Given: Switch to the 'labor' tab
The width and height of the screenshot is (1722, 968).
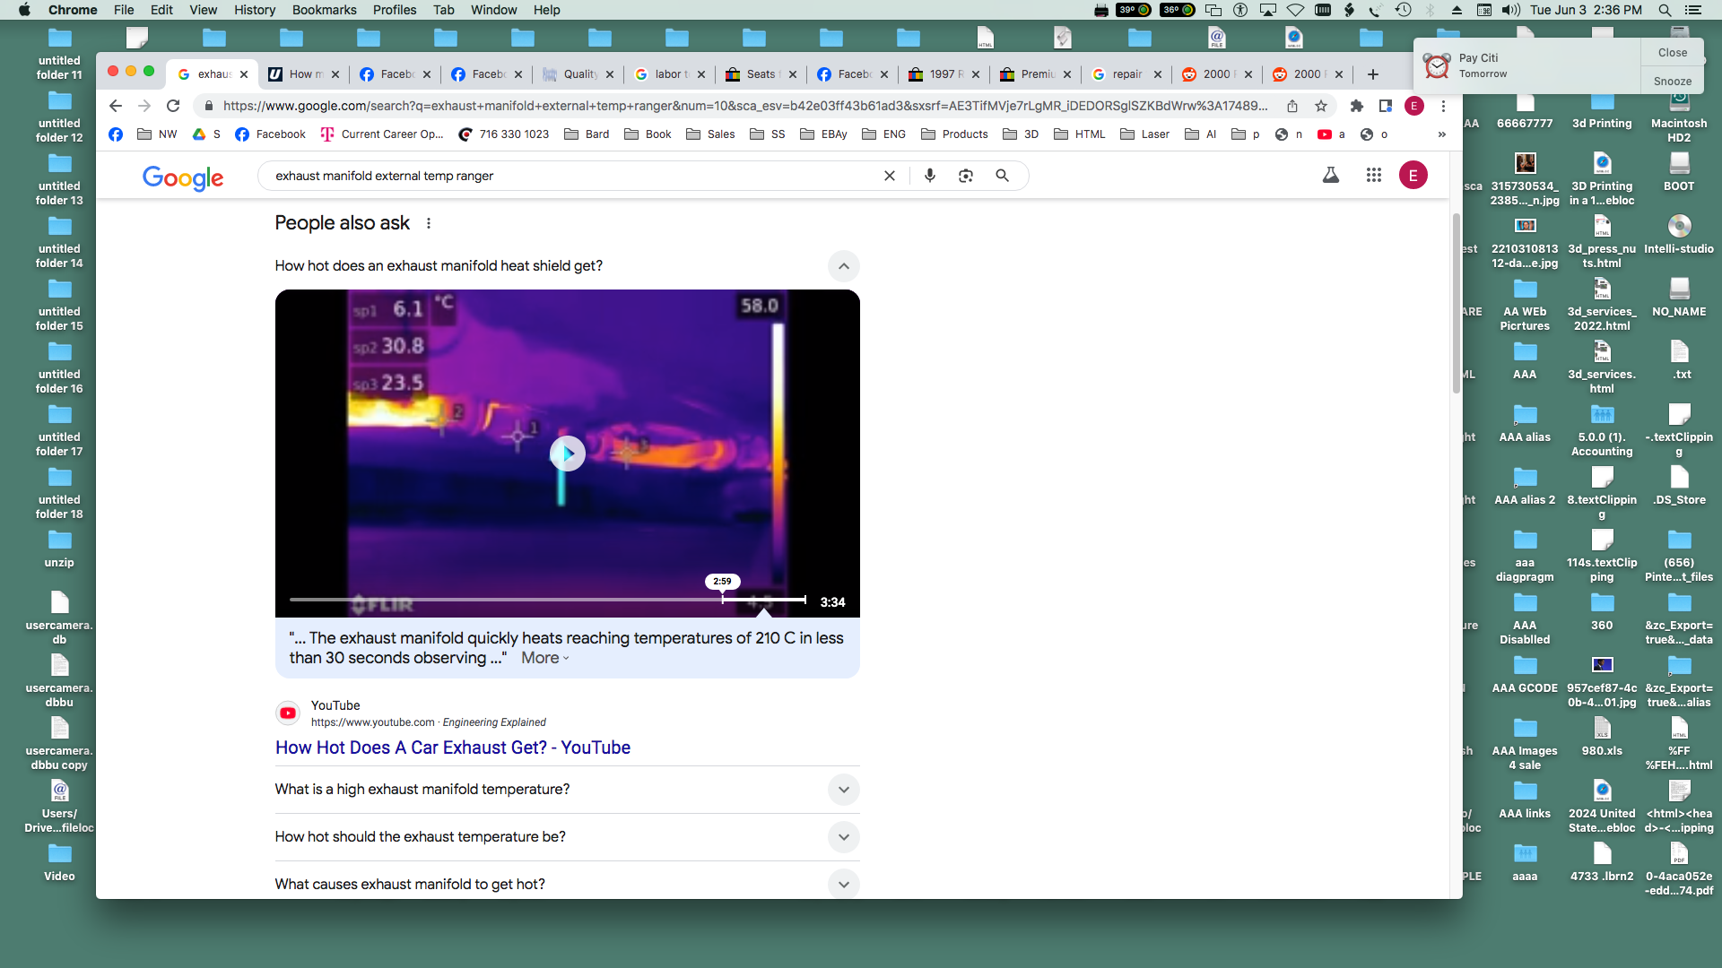Looking at the screenshot, I should click(670, 74).
